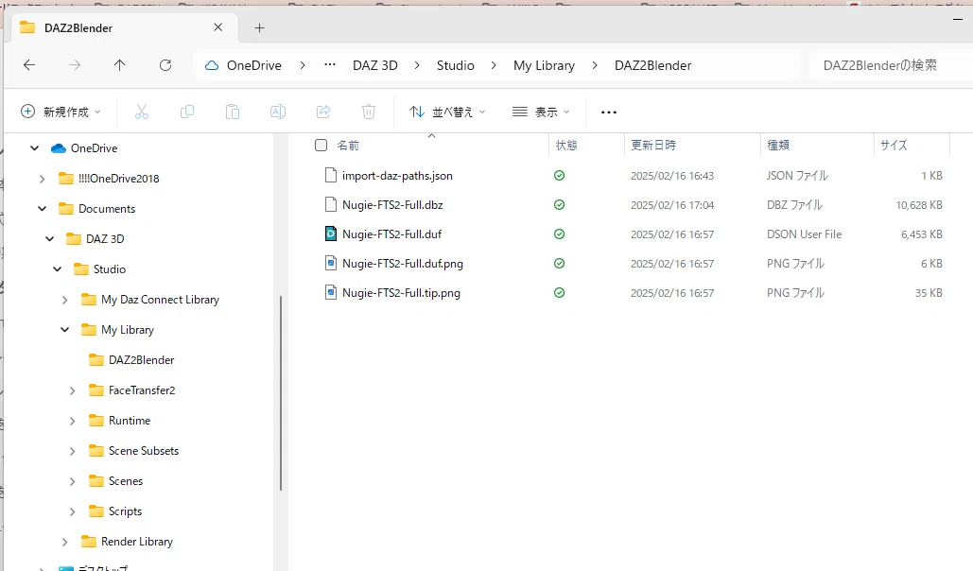Click the Nugie-FTS2-Full.duf.png file icon
The width and height of the screenshot is (973, 571).
click(331, 263)
